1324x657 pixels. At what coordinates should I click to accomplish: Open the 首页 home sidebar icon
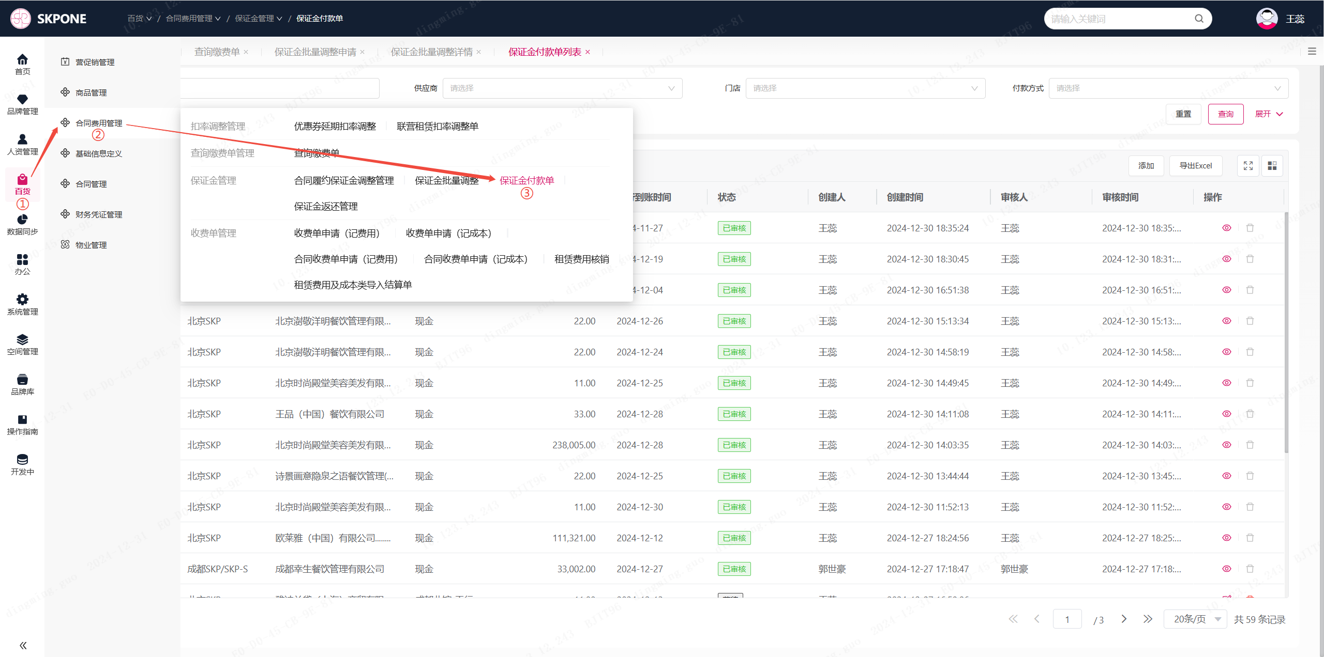[22, 64]
